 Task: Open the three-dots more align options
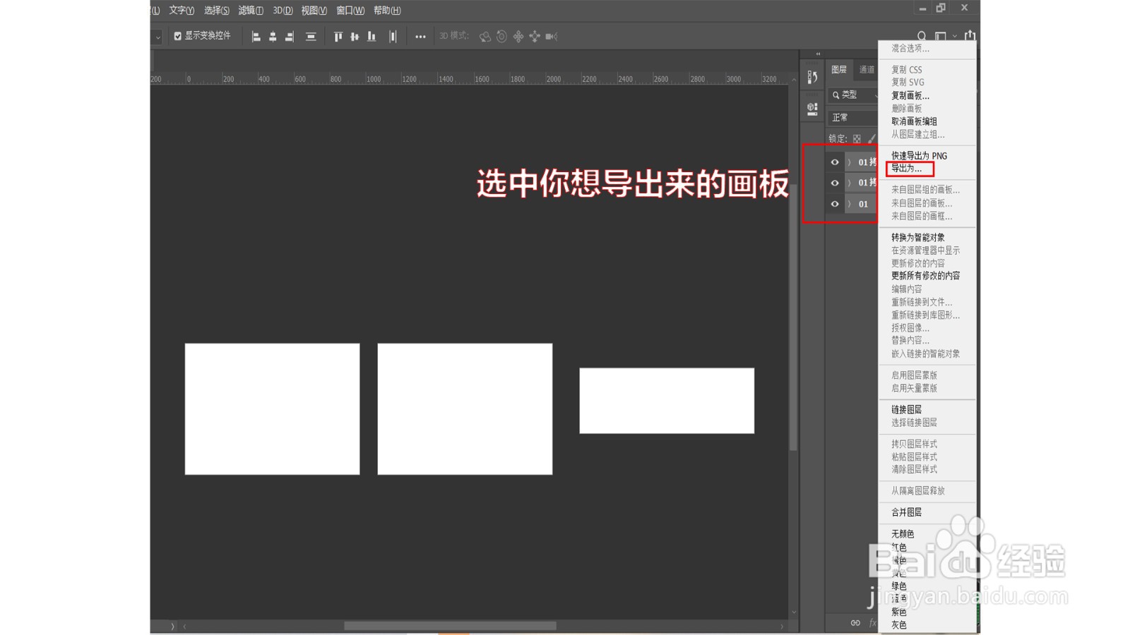point(420,37)
